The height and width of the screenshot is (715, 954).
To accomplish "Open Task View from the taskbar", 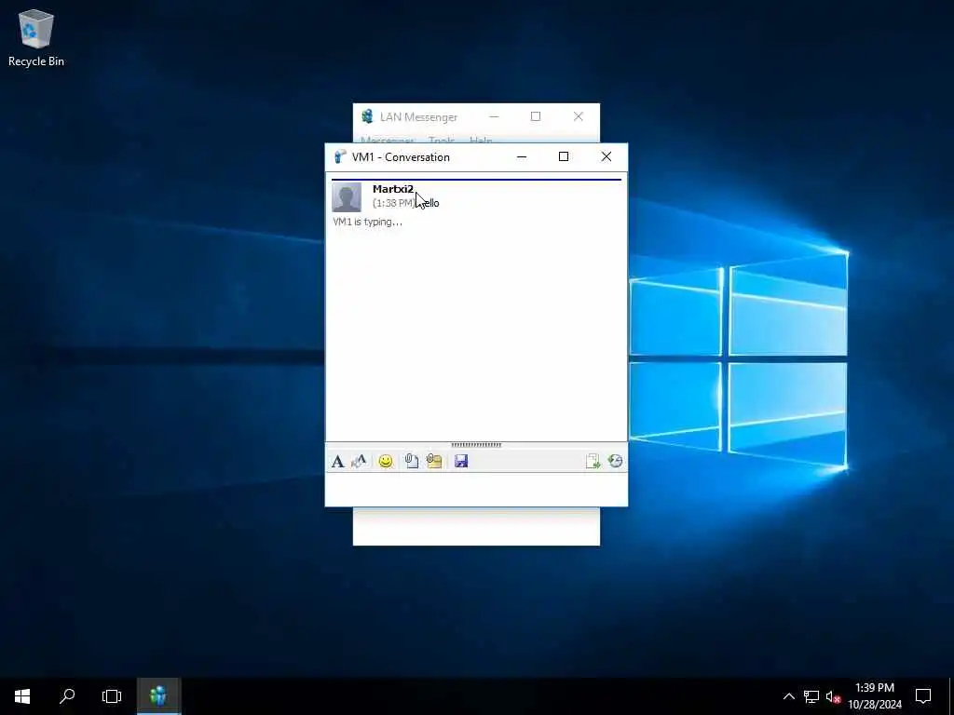I will coord(112,696).
